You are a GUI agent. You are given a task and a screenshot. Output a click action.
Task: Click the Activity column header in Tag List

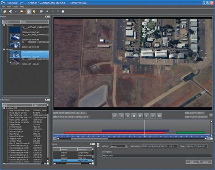69,149
